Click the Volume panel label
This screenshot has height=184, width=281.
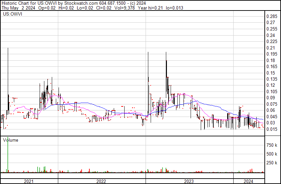(x=11, y=140)
